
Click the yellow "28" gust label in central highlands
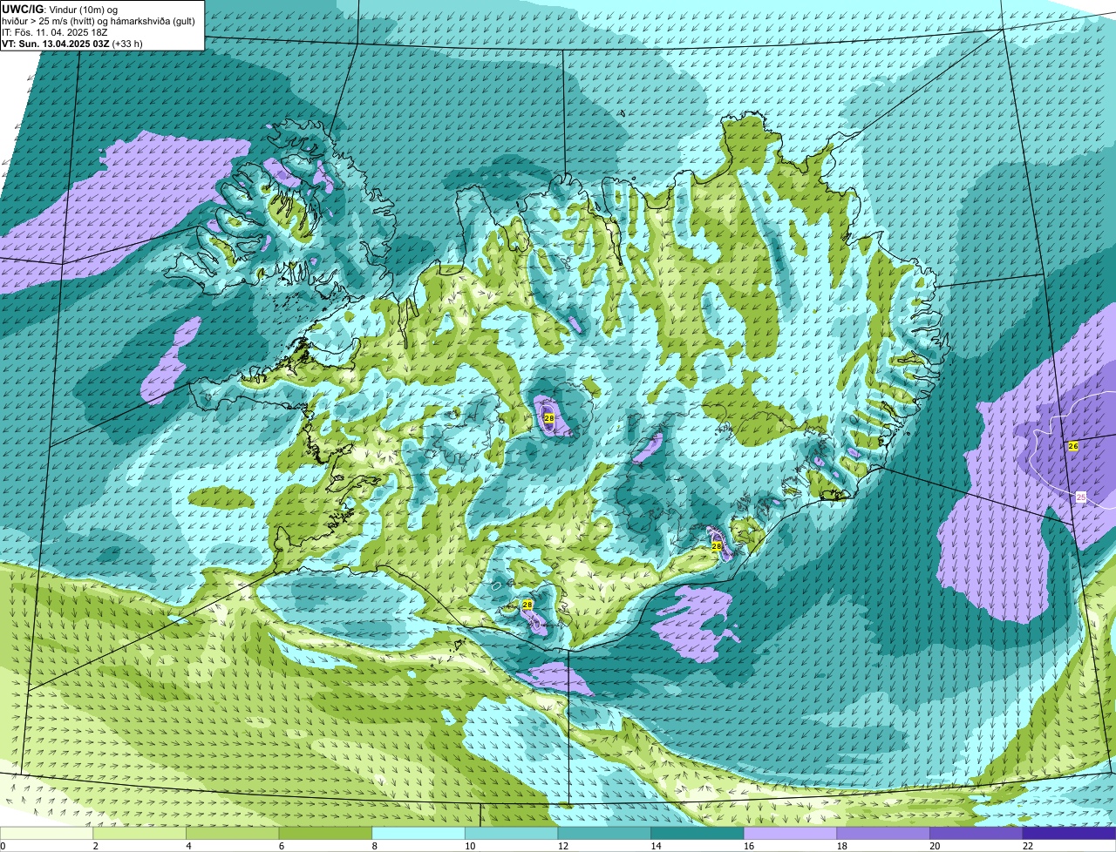[x=549, y=418]
